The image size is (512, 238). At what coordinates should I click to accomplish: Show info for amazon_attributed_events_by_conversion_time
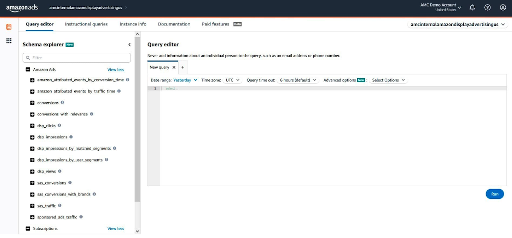[x=127, y=80]
